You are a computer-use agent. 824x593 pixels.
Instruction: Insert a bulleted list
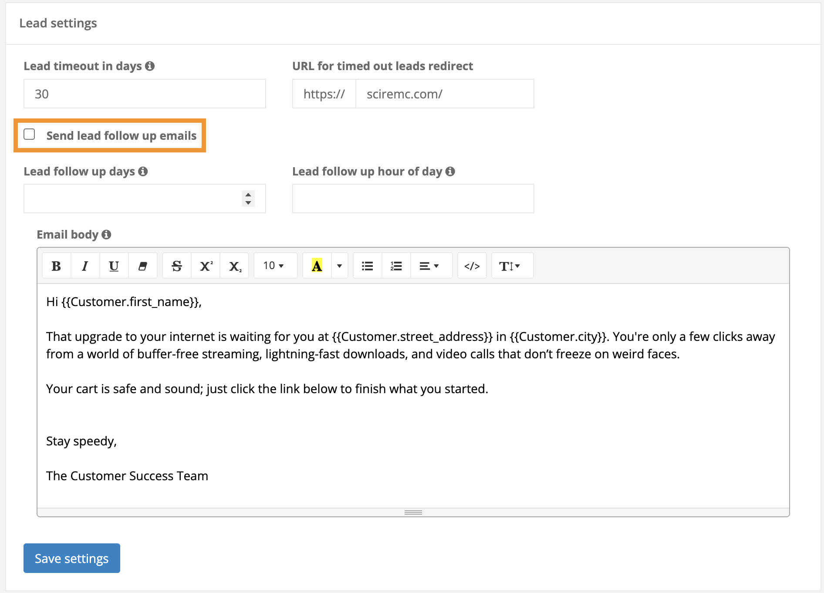[367, 265]
